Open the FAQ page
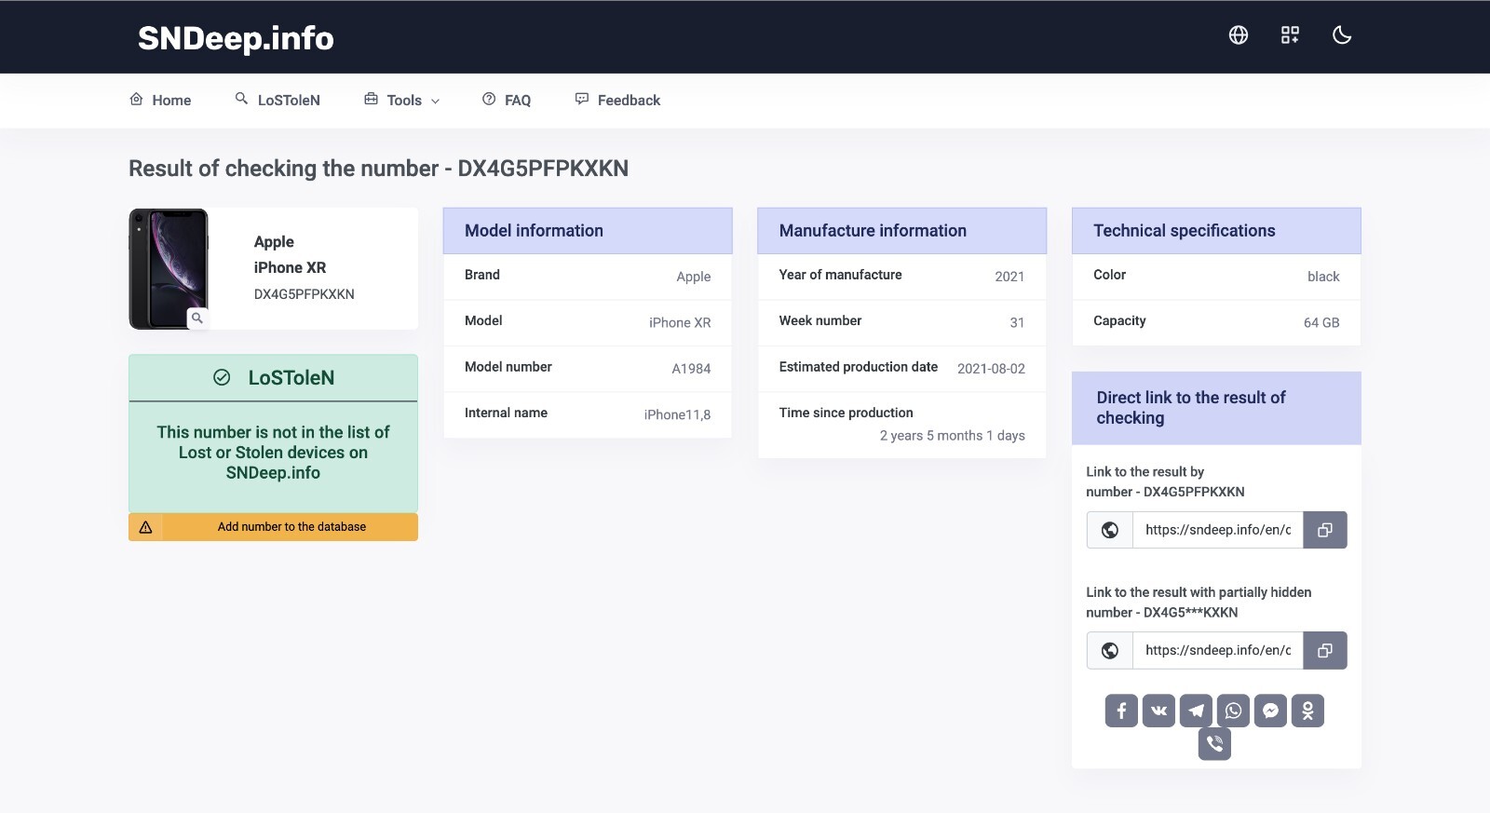Image resolution: width=1490 pixels, height=813 pixels. click(x=507, y=100)
